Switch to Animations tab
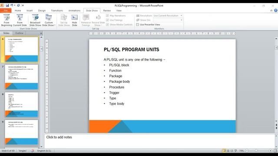Screen dimensions: 278x156 (74, 10)
